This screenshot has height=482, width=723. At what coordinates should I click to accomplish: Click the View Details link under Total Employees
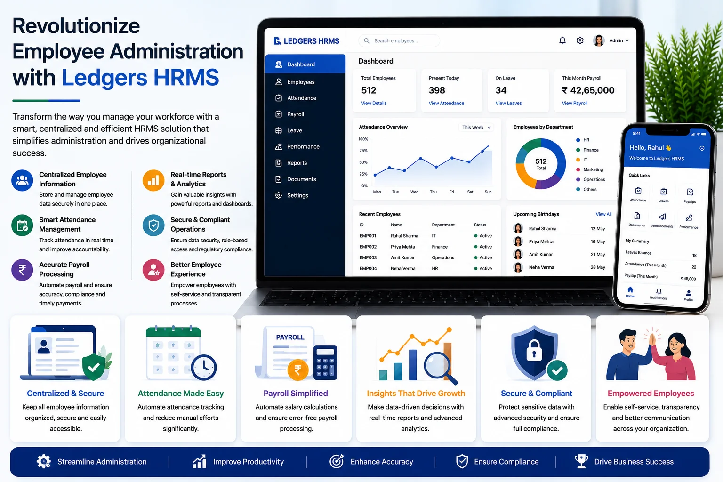(374, 103)
